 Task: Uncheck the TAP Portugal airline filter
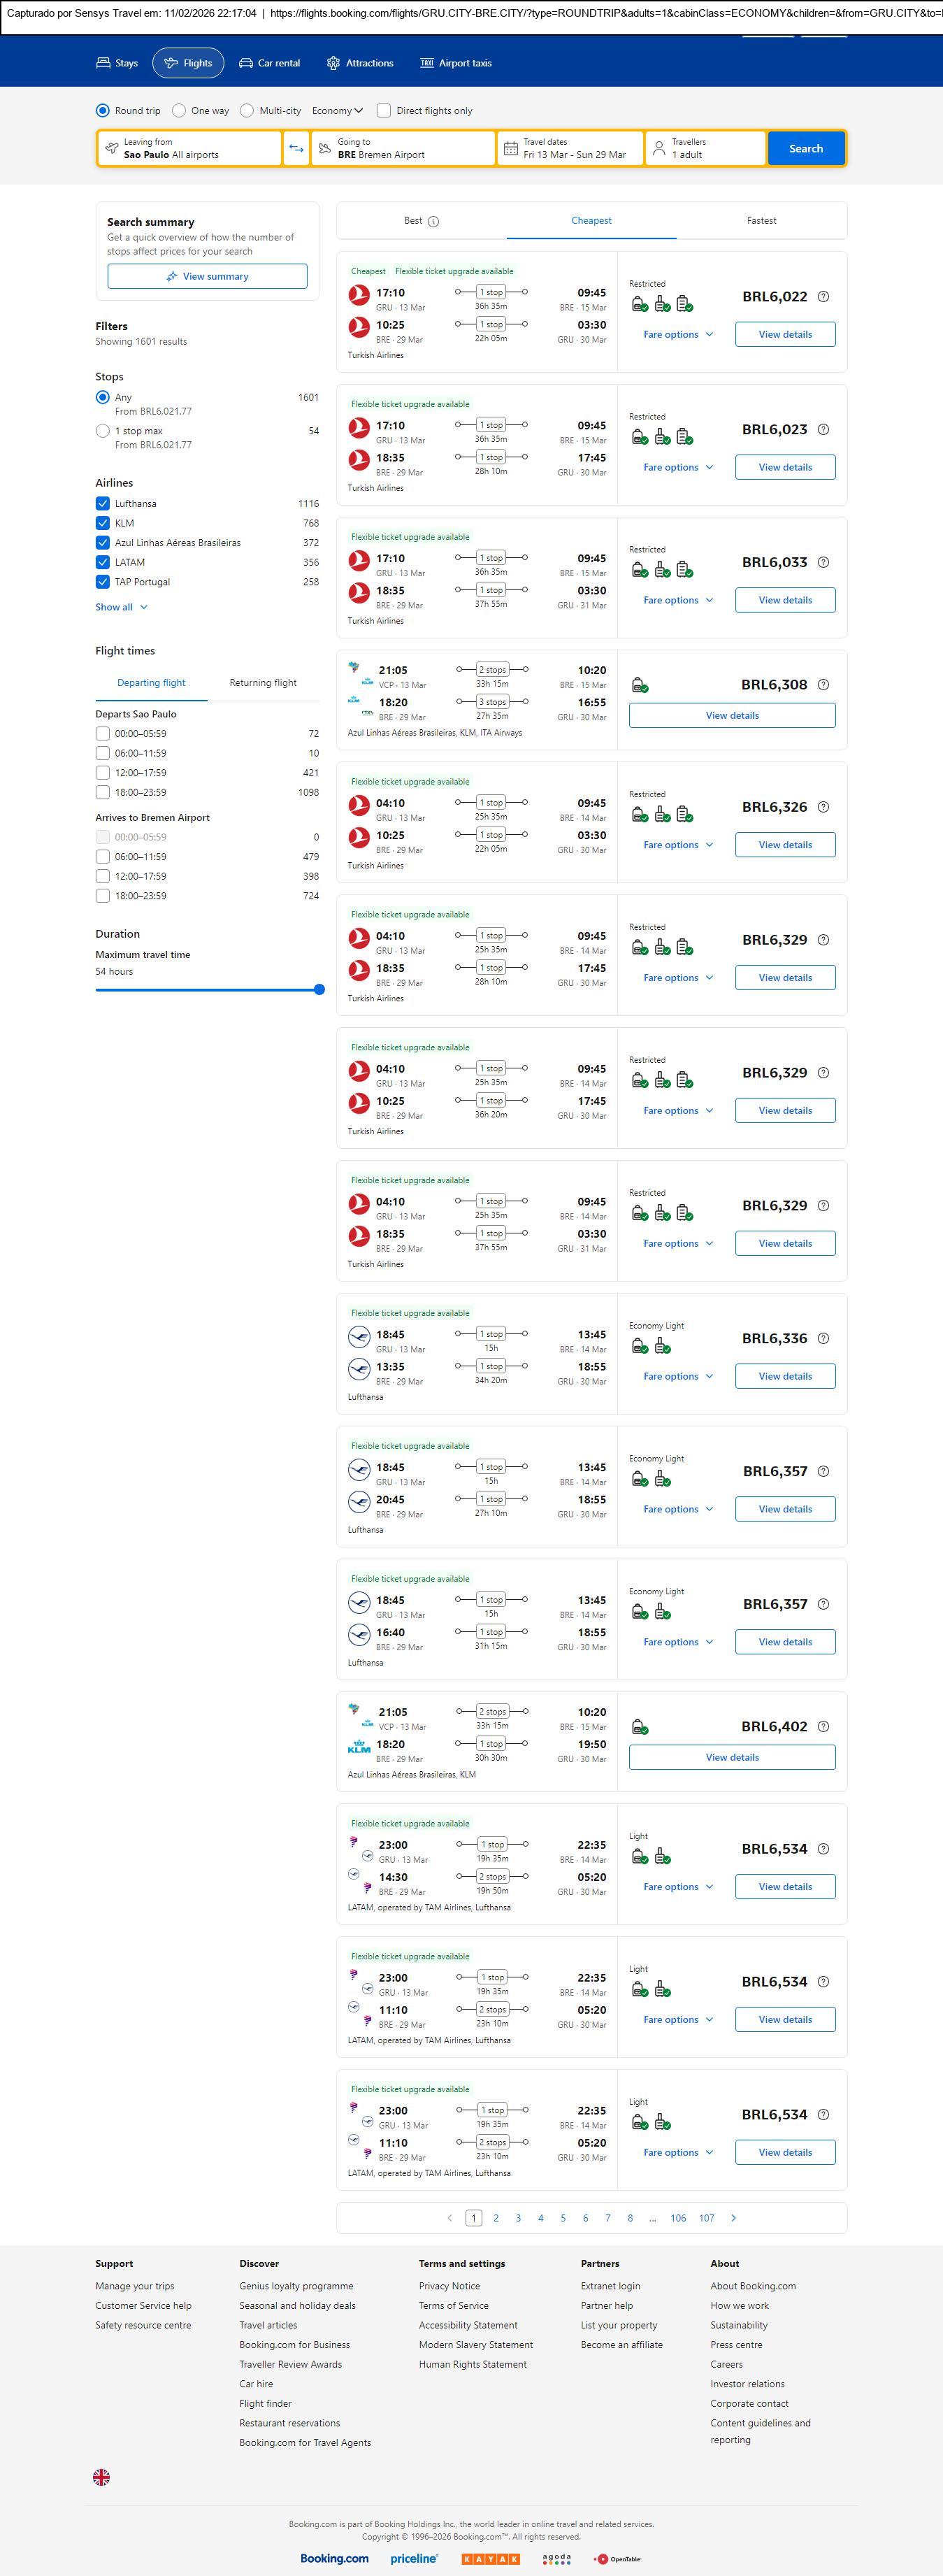(102, 582)
